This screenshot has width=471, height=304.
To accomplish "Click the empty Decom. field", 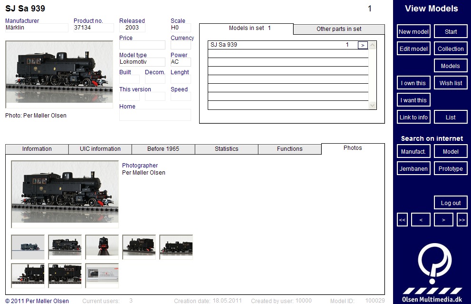I will coord(155,79).
